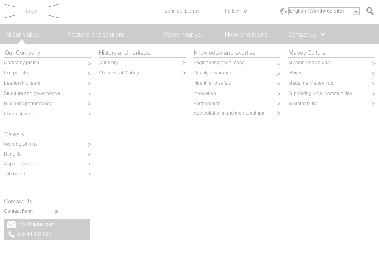This screenshot has width=379, height=260.
Task: View Business performance page
Action: (28, 104)
